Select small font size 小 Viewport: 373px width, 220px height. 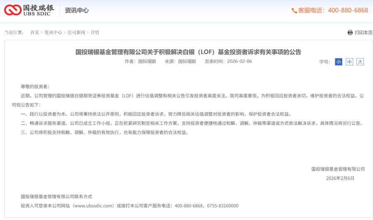click(339, 62)
